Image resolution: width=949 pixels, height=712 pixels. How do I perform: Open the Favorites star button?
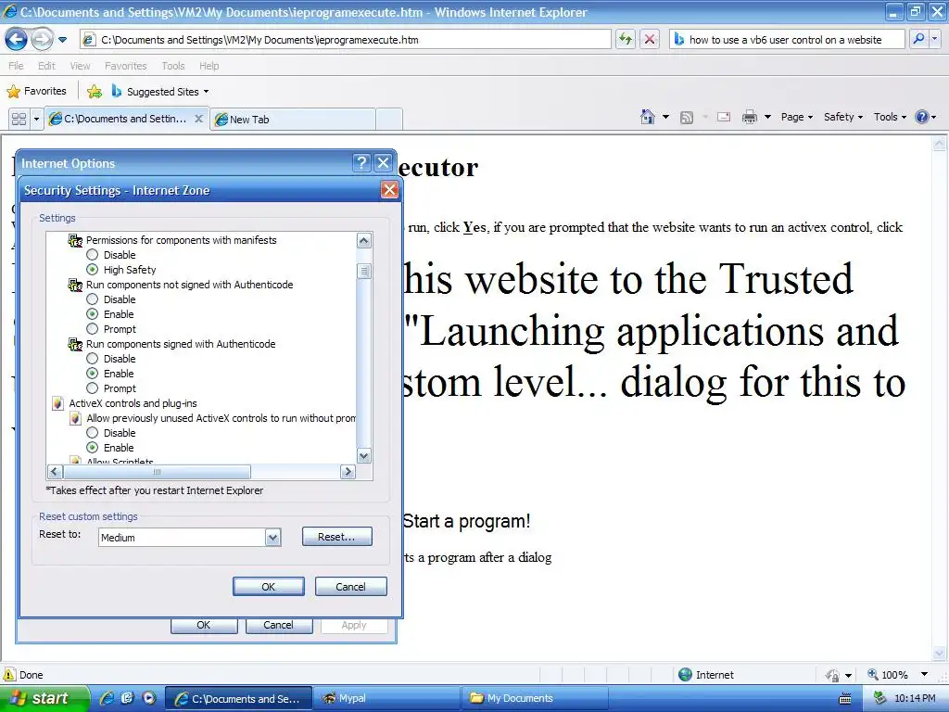point(36,92)
